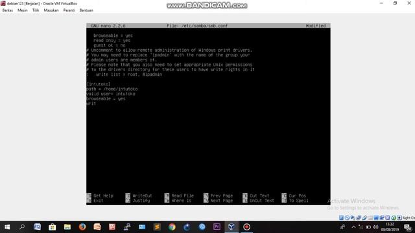The height and width of the screenshot is (233, 415).
Task: Open the Masukan menu
Action: pyautogui.click(x=51, y=10)
